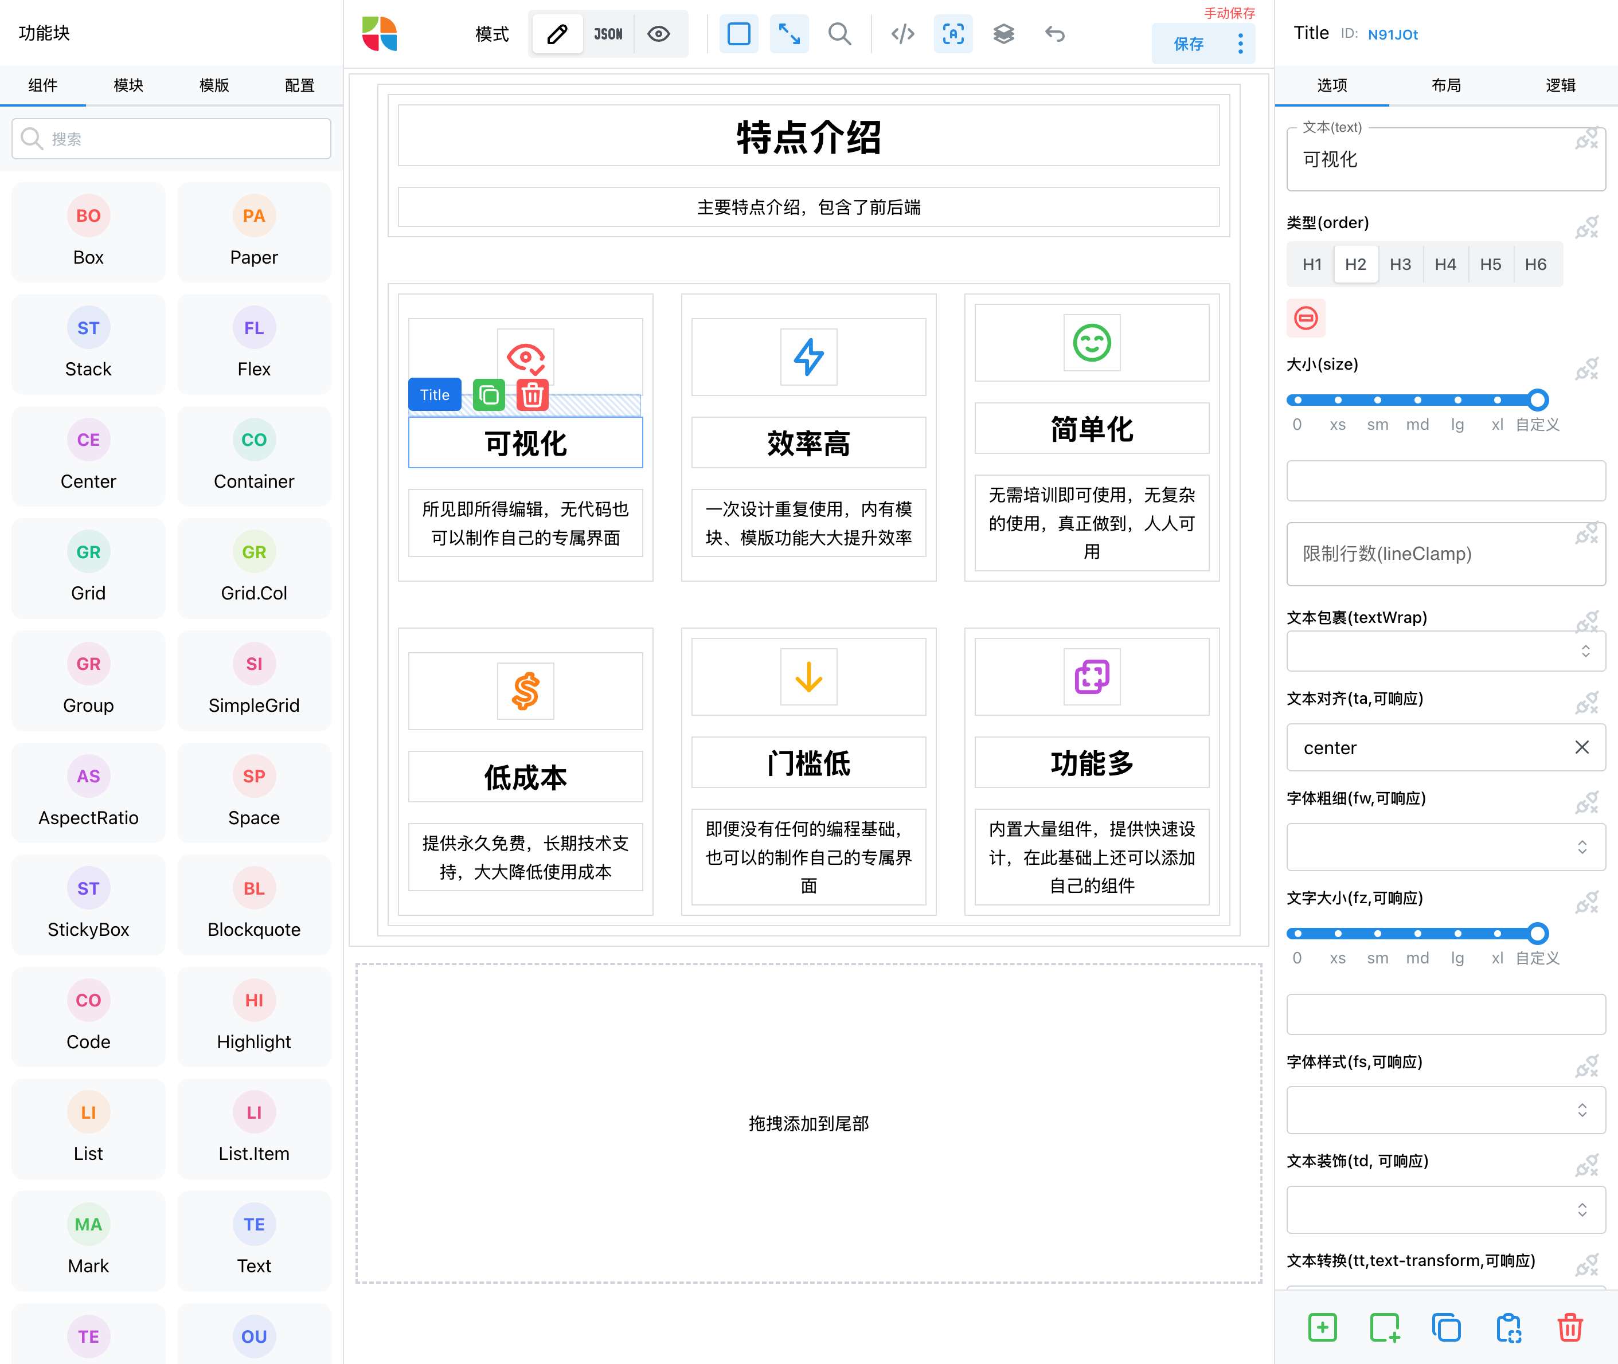
Task: Click the 限制行数(lineClamp) input
Action: click(x=1445, y=554)
